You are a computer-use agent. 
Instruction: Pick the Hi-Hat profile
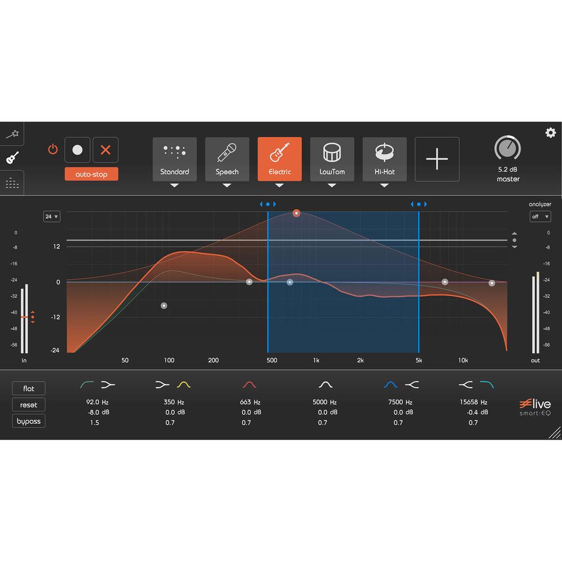click(x=384, y=159)
